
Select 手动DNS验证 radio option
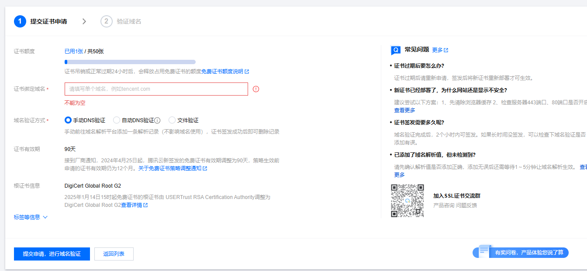tap(68, 120)
